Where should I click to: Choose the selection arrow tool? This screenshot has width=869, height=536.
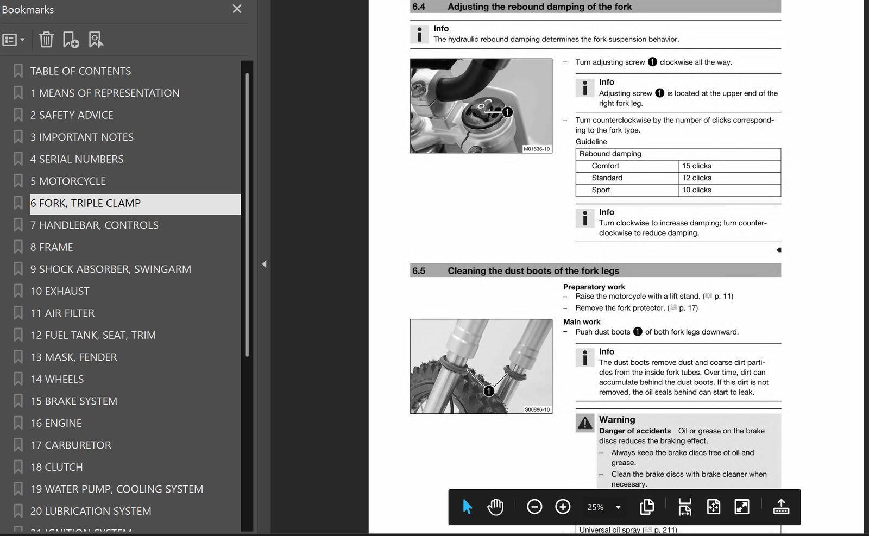pyautogui.click(x=467, y=507)
